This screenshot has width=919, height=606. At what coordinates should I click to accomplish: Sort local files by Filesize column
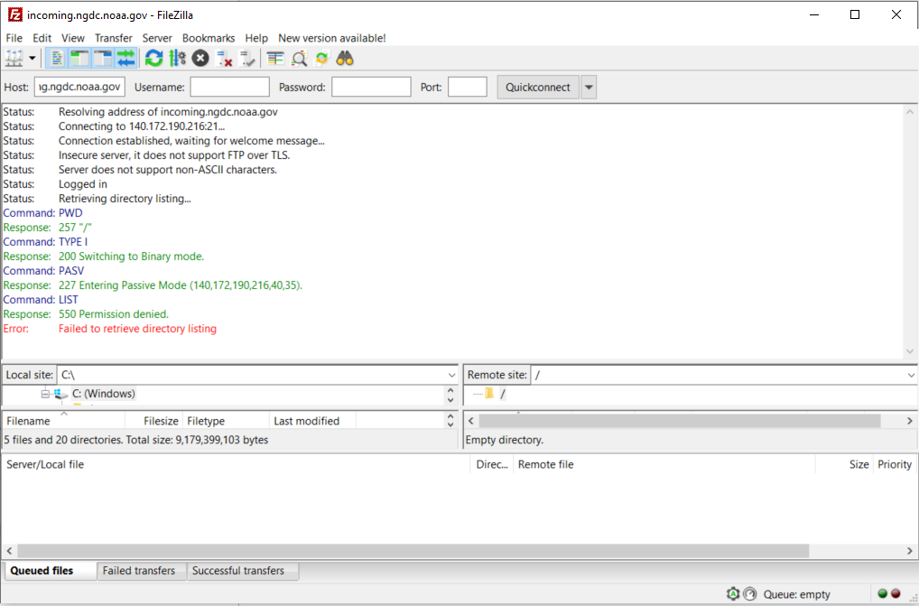(153, 421)
